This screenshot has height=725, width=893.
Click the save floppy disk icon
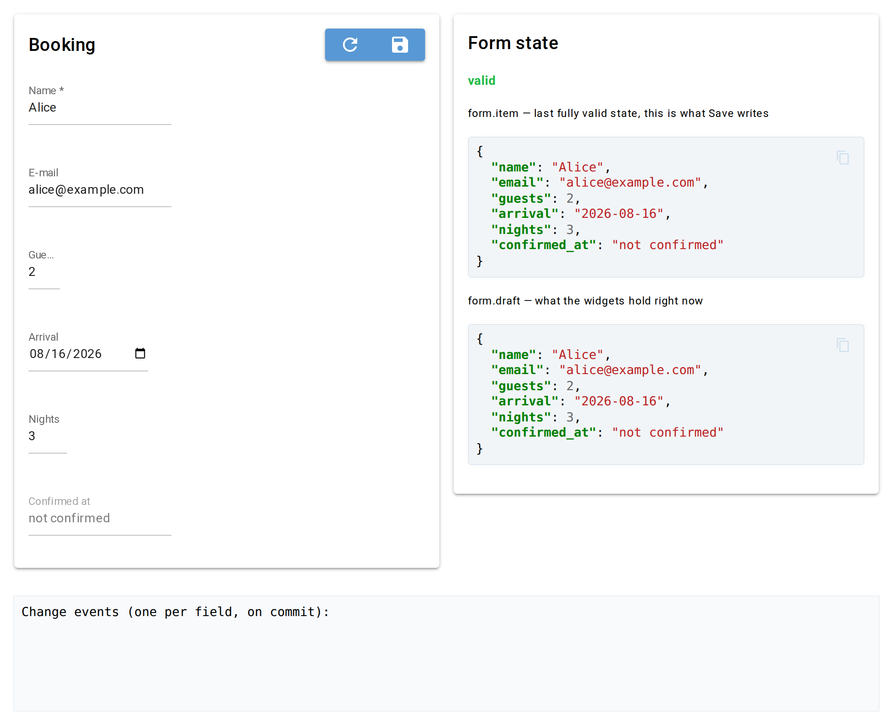400,45
